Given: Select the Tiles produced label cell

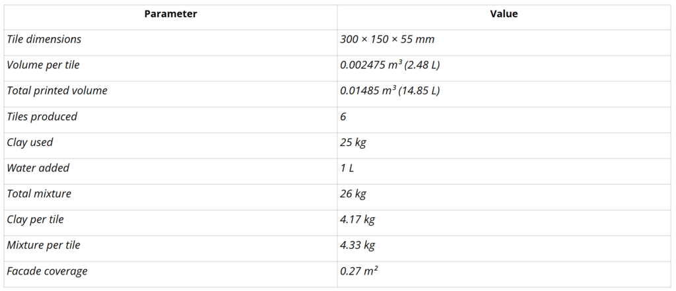Looking at the screenshot, I should (42, 116).
